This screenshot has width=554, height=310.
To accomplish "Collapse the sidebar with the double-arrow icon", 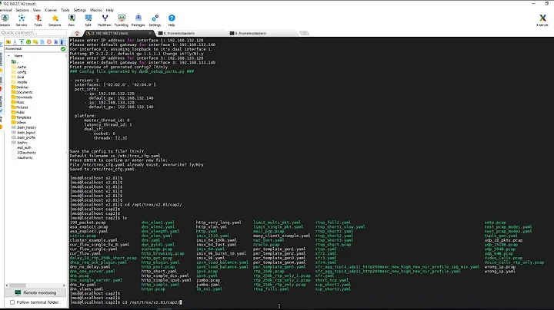I will click(x=1, y=45).
